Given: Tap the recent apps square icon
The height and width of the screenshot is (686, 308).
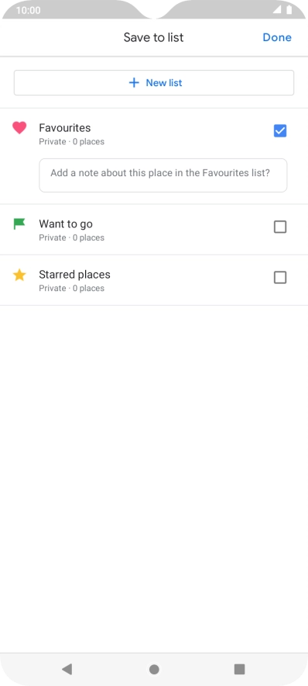Looking at the screenshot, I should pos(239,669).
